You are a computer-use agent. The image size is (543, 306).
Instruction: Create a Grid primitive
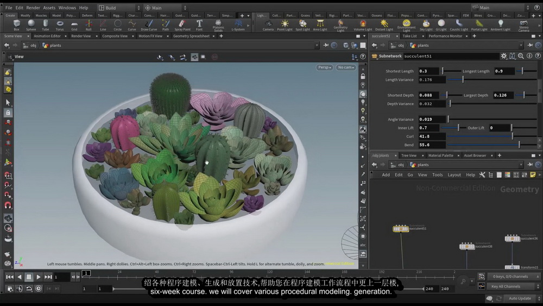click(x=74, y=25)
